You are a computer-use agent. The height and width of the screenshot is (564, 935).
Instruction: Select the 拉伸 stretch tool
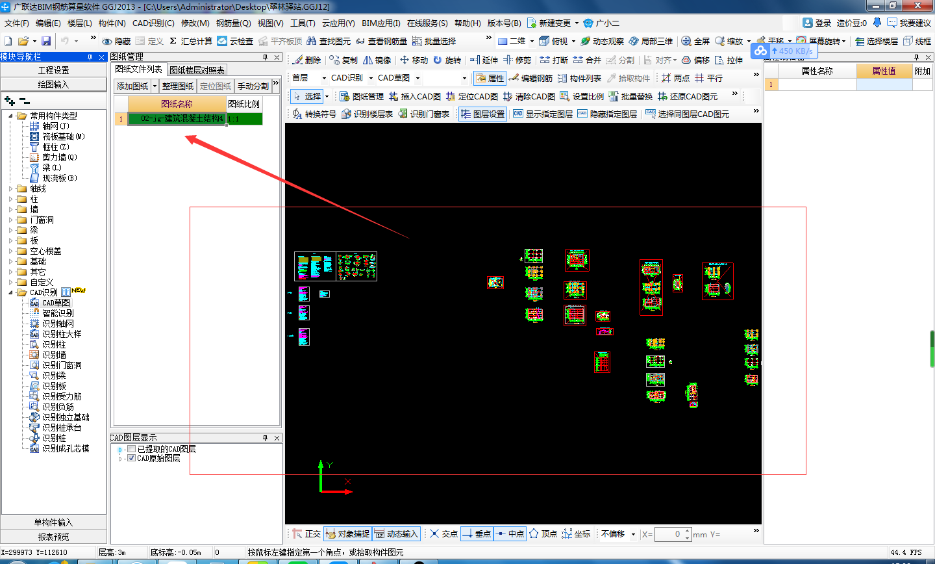coord(729,60)
